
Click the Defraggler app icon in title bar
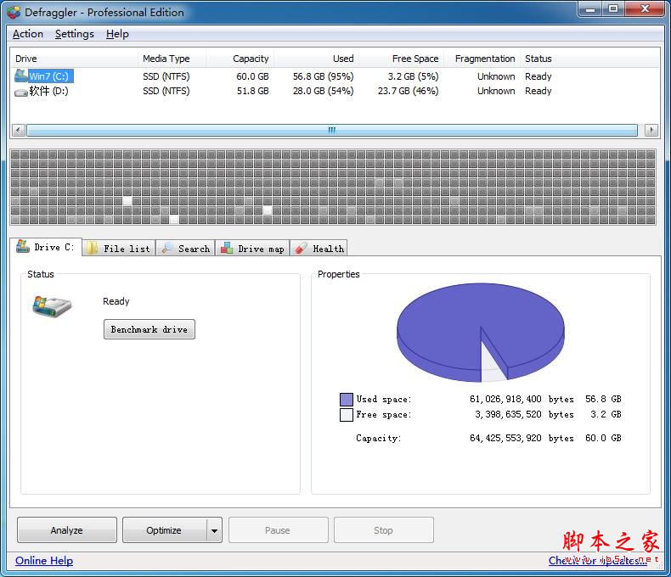pyautogui.click(x=14, y=12)
